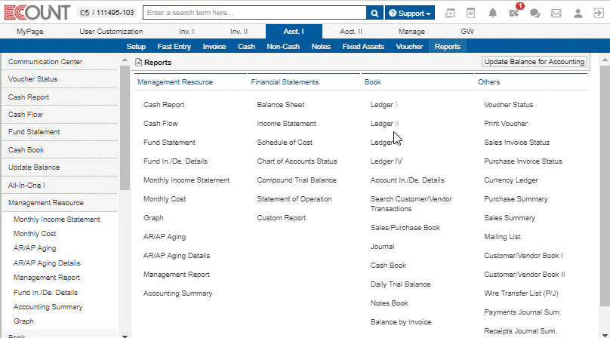Open Balance by Invoice report
The height and width of the screenshot is (338, 610).
coord(401,322)
